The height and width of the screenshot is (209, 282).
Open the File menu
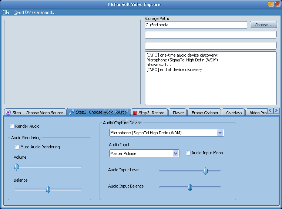tap(6, 13)
